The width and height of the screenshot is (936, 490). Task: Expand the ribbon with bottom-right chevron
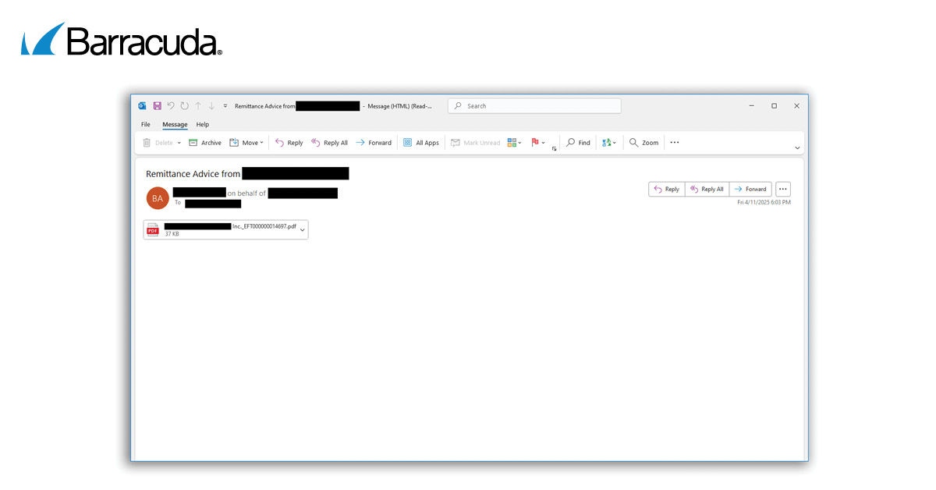point(796,148)
